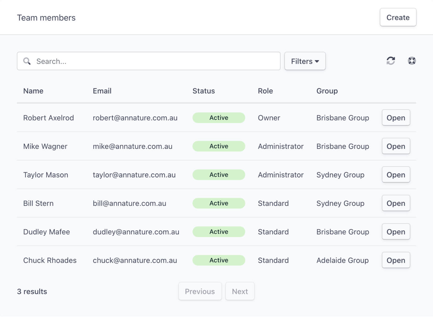Screen dimensions: 433x317
Task: Open Chuck Rhoades' record
Action: pos(396,260)
